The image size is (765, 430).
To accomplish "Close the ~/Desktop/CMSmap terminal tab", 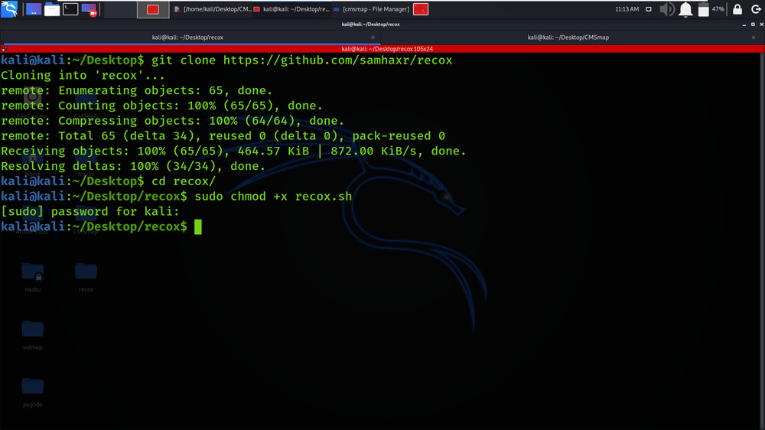I will (754, 37).
